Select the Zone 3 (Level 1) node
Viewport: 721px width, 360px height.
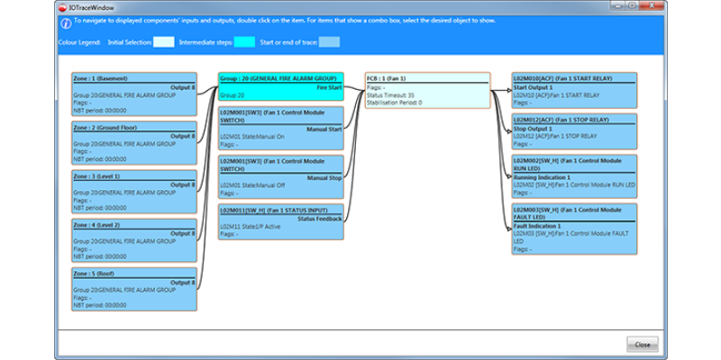coord(133,191)
